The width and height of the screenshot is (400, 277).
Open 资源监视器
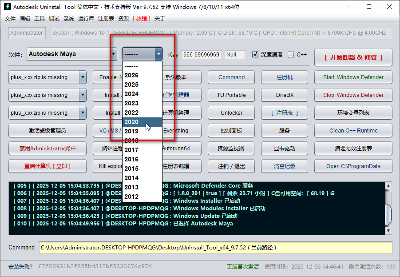pyautogui.click(x=231, y=148)
